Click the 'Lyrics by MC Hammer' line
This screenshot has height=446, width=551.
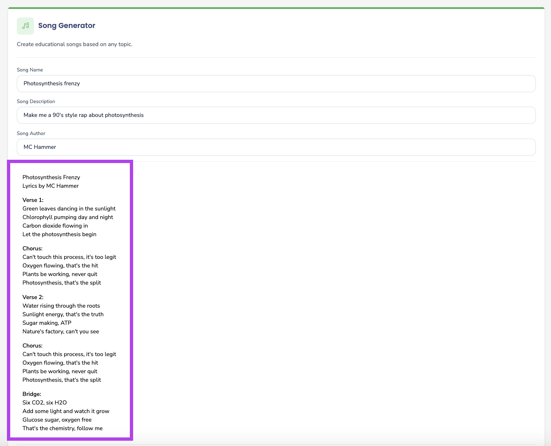click(50, 186)
